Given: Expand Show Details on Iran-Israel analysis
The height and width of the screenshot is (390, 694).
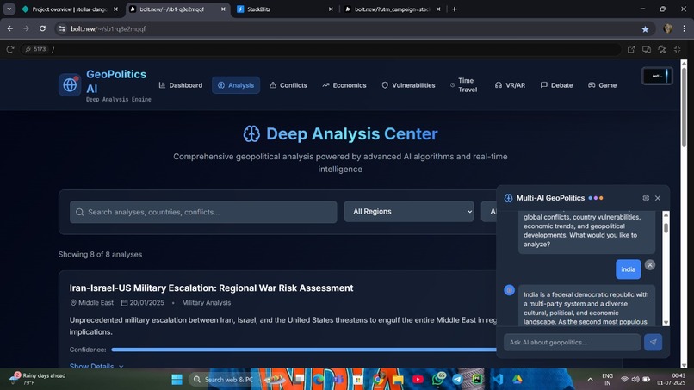Looking at the screenshot, I should point(96,366).
